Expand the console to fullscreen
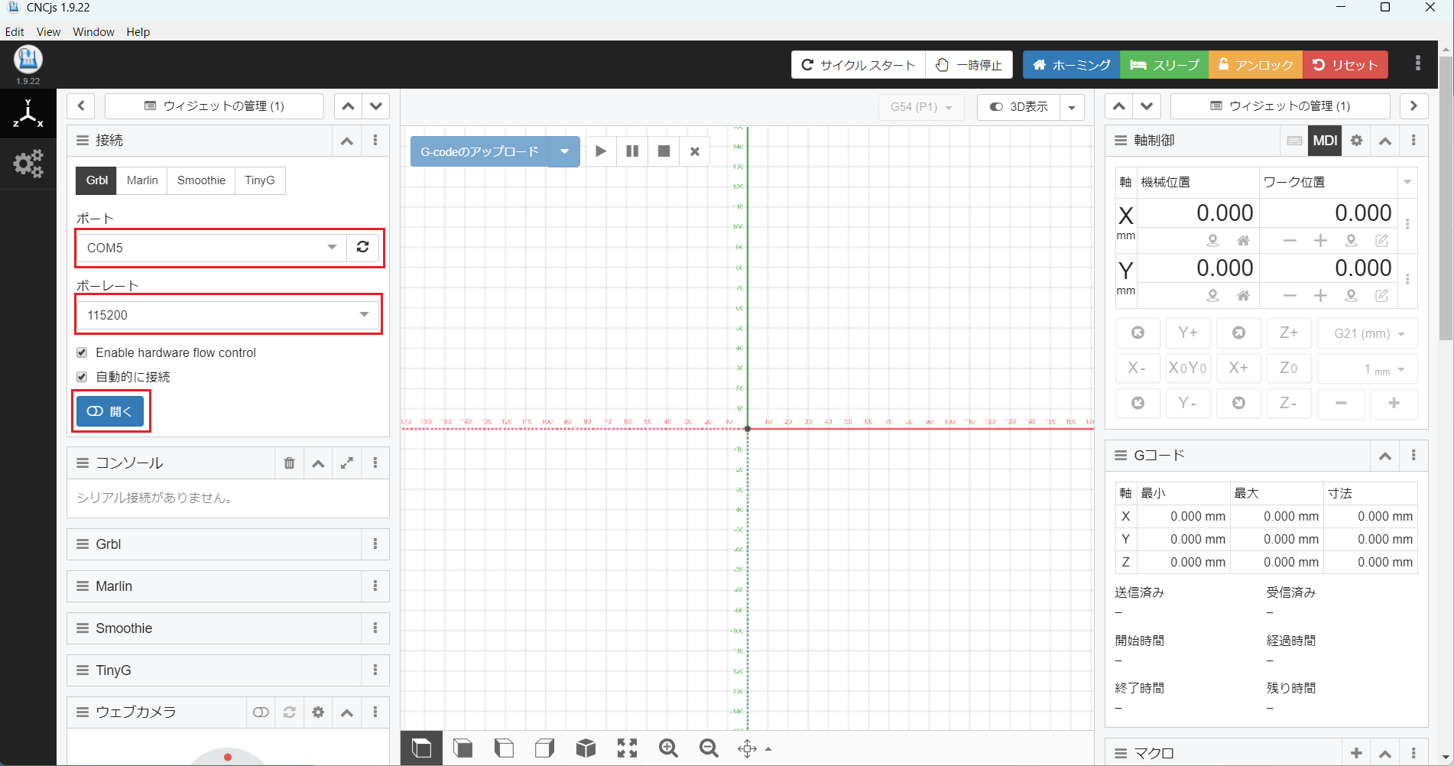 pos(347,463)
